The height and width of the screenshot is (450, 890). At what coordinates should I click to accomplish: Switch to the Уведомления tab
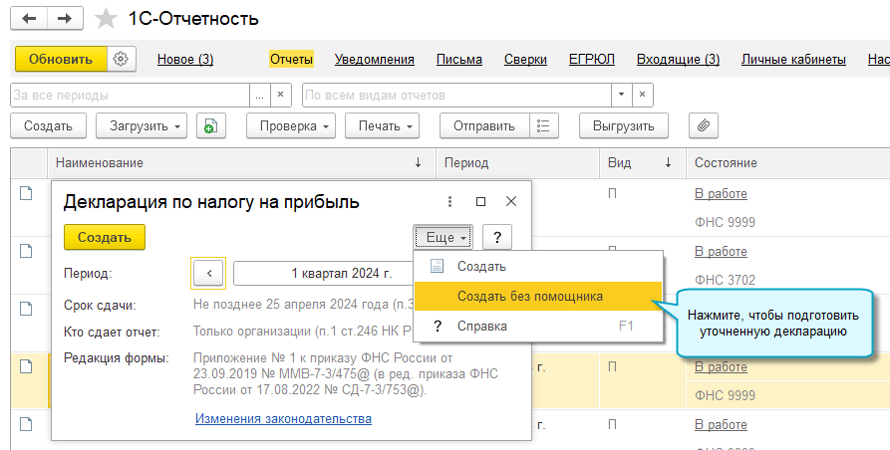pos(375,60)
